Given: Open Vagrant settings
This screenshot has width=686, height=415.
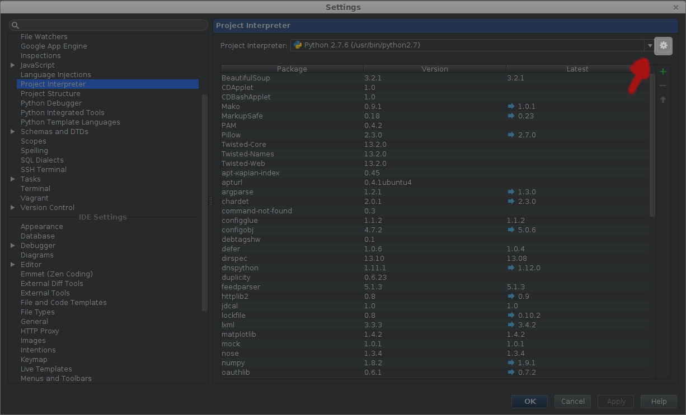Looking at the screenshot, I should tap(35, 198).
